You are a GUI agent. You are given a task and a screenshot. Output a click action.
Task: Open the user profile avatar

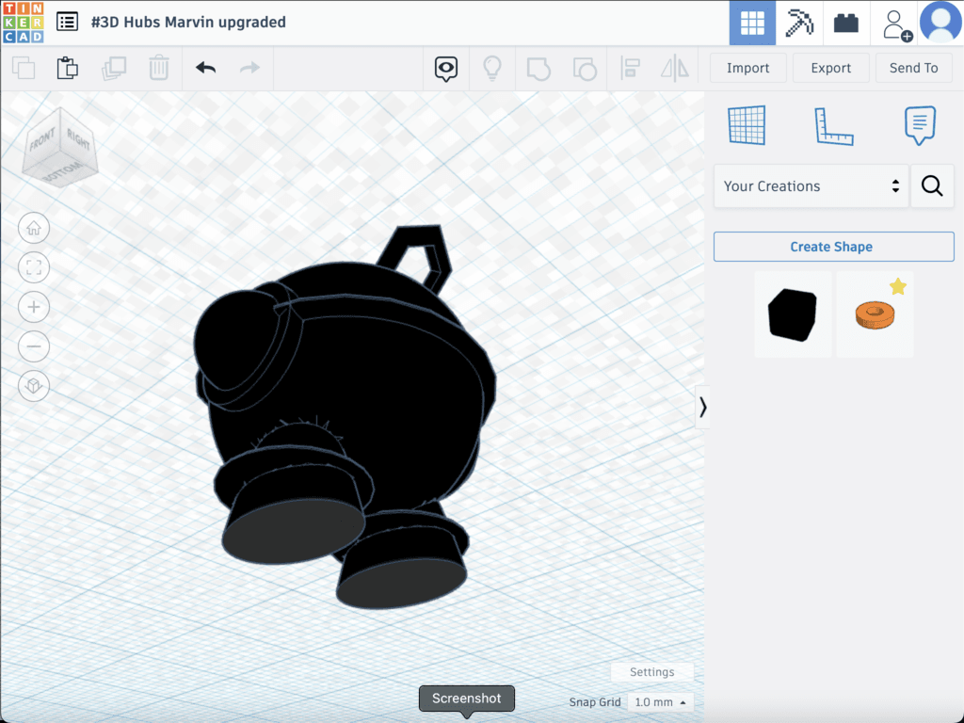click(940, 23)
